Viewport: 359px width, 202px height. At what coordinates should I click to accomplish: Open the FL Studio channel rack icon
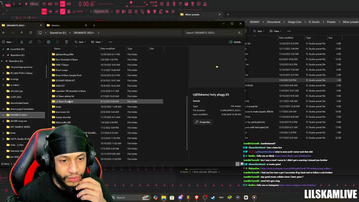pyautogui.click(x=130, y=12)
